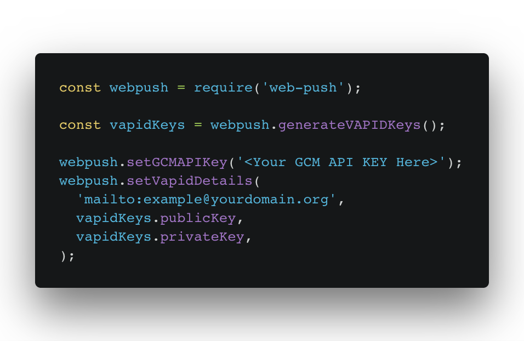Click the 'vapidKeys' variable declaration

147,126
